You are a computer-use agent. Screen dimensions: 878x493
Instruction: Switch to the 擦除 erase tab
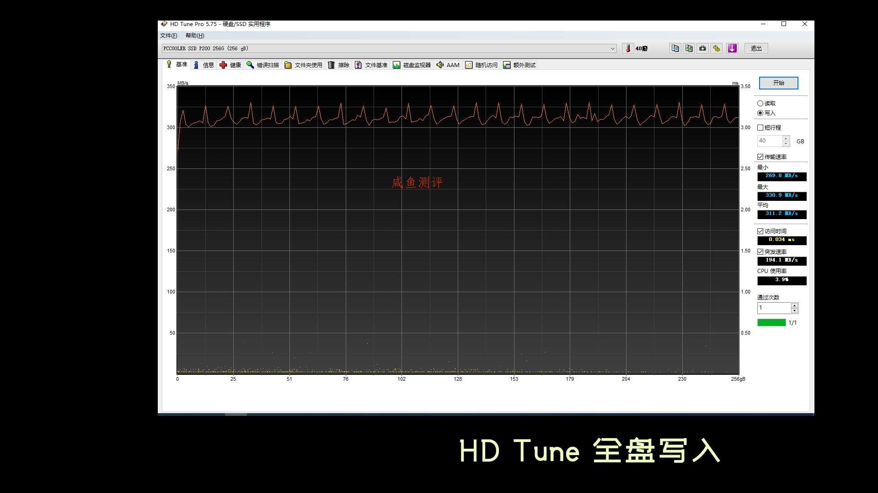[x=339, y=65]
